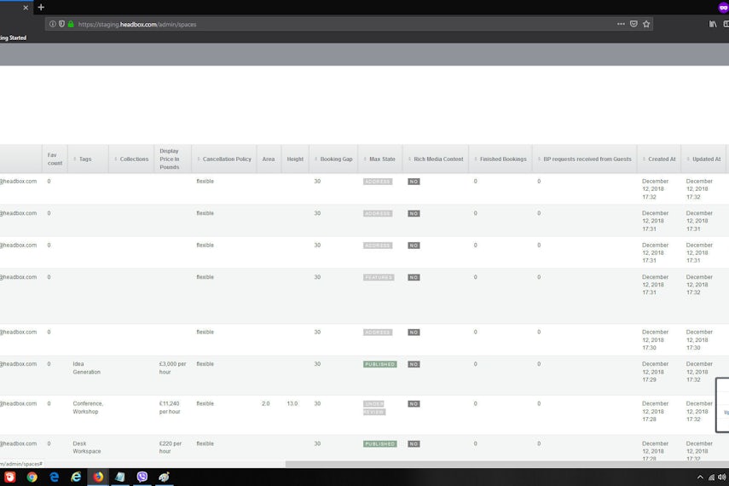Open Viber from taskbar

pyautogui.click(x=142, y=477)
